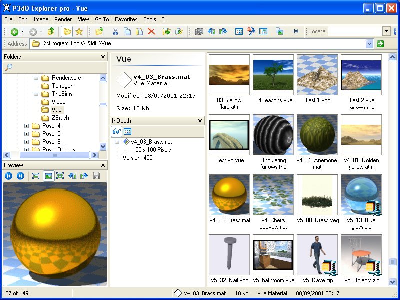The width and height of the screenshot is (400, 300).
Task: Switch InDepth to grid table view
Action: point(128,131)
